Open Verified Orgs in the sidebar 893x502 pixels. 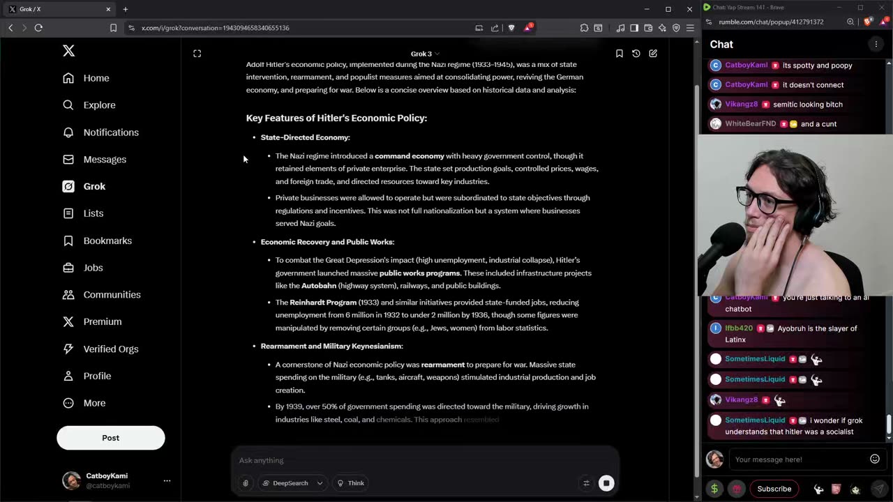coord(100,349)
